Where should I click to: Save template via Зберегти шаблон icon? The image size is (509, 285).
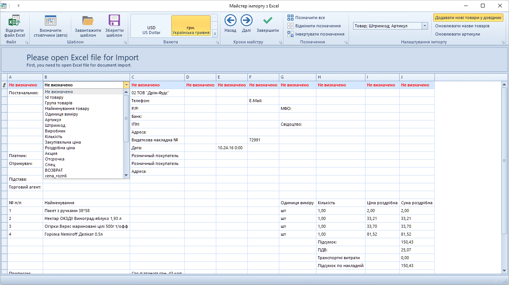(x=114, y=26)
